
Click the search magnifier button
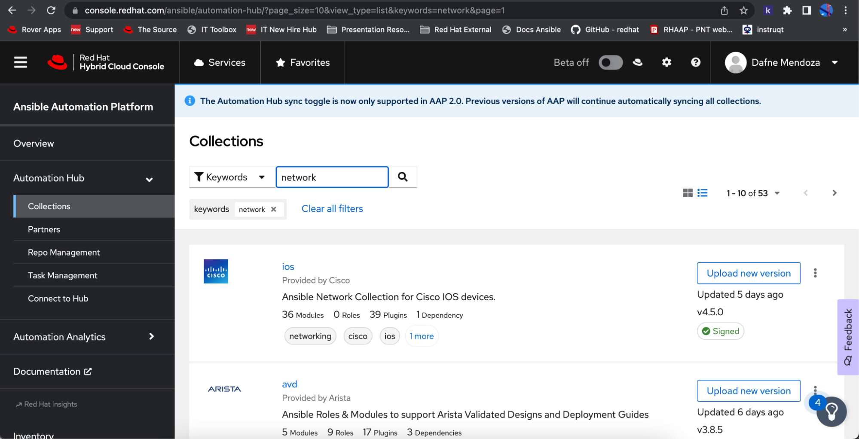(x=402, y=177)
